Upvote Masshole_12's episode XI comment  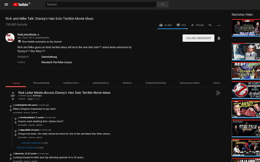(x=11, y=155)
